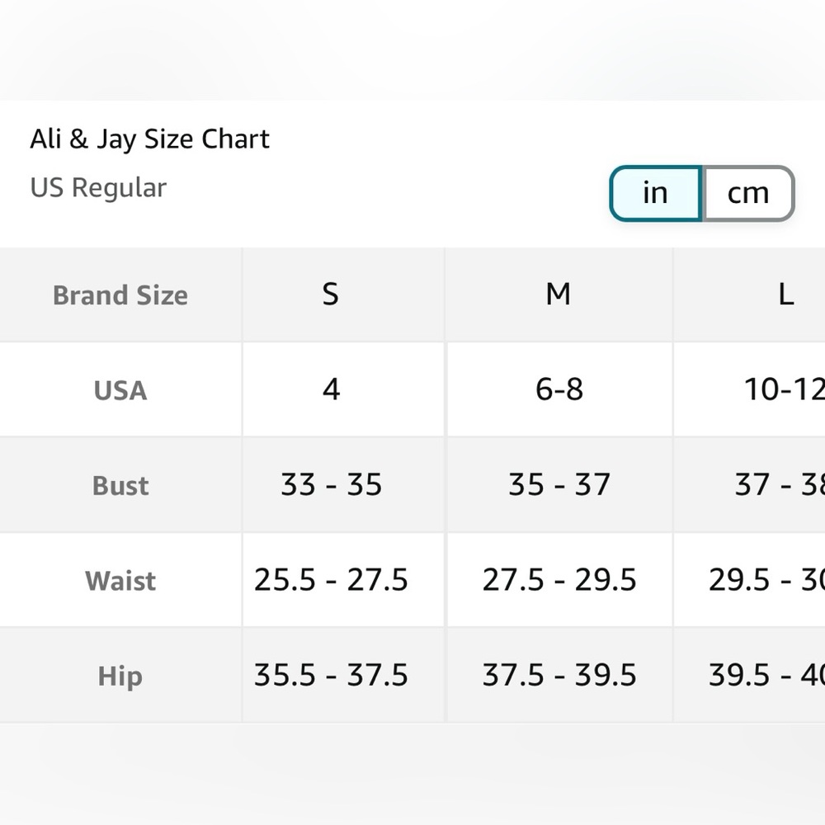Click the US Regular subtitle
The width and height of the screenshot is (825, 825).
click(x=98, y=188)
